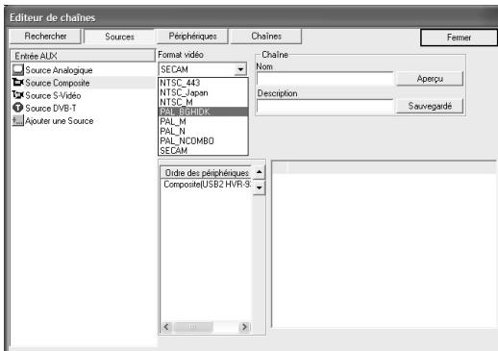The width and height of the screenshot is (498, 351).
Task: Open the Format vidéo dropdown arrow
Action: pos(240,69)
